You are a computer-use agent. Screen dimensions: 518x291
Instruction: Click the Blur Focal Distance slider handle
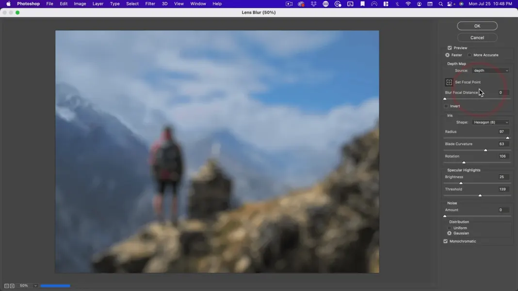445,99
